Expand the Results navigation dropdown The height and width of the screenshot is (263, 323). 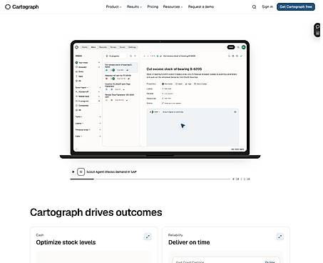pyautogui.click(x=134, y=7)
